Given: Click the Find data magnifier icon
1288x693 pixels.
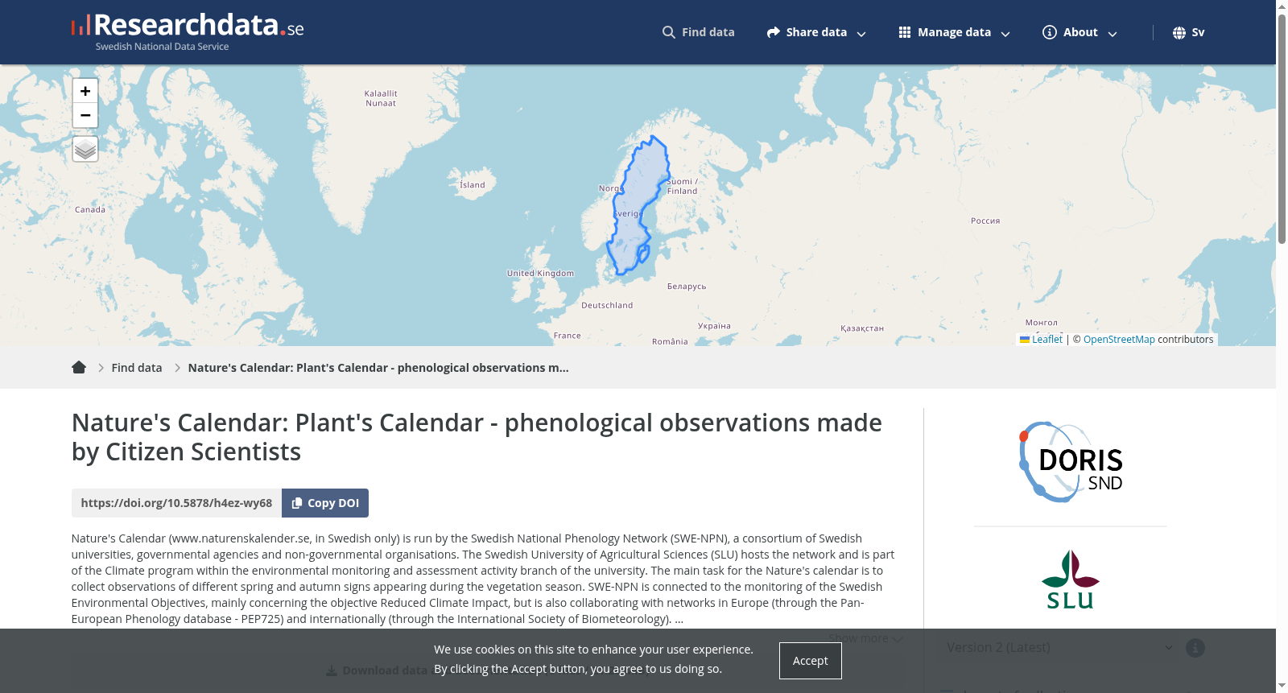Looking at the screenshot, I should tap(669, 32).
